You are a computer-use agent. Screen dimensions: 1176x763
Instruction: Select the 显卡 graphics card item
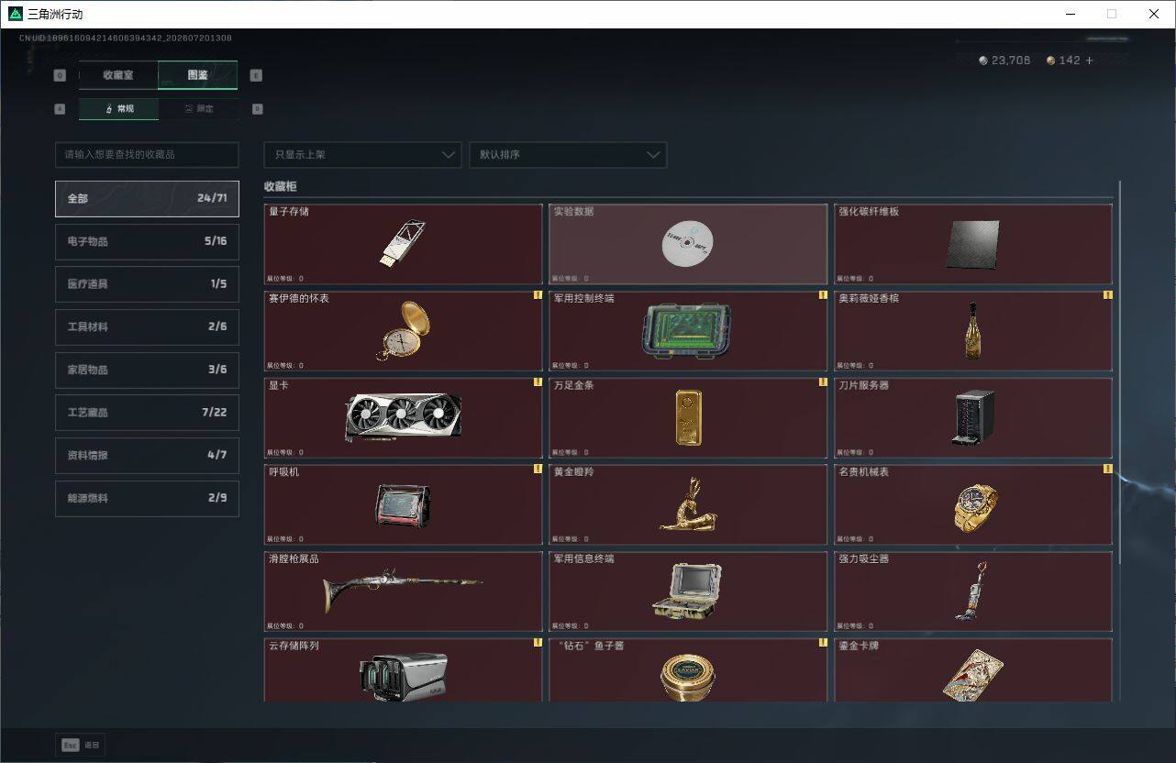404,417
